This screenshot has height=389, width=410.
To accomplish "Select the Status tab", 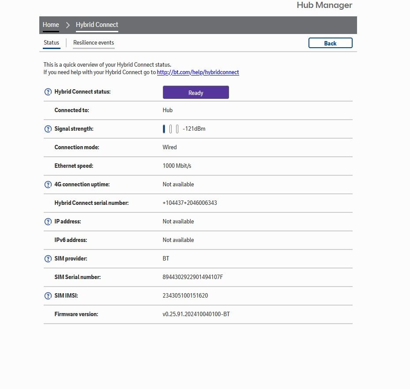I will tap(51, 43).
